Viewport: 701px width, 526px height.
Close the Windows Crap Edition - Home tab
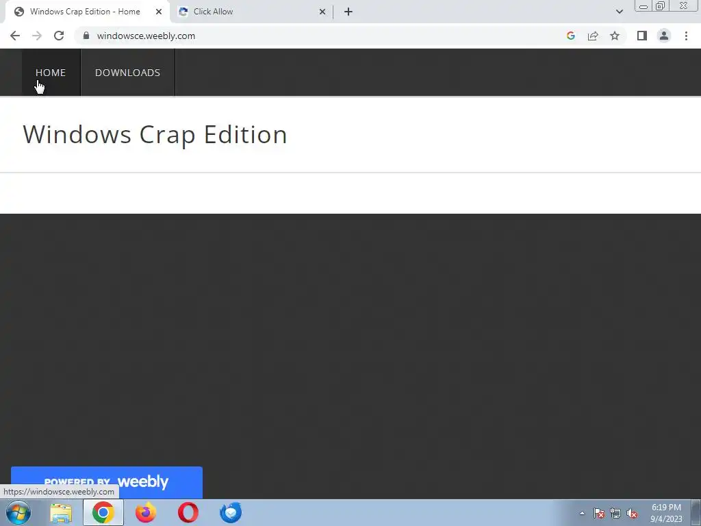click(x=159, y=12)
